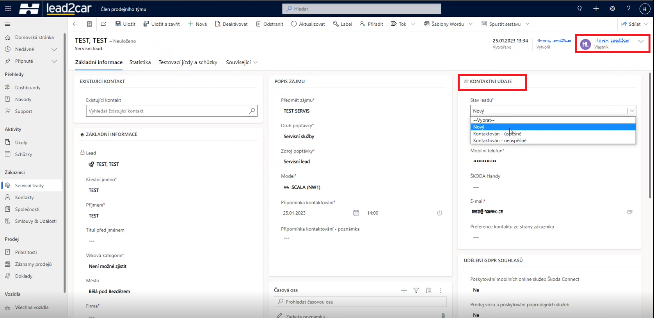This screenshot has height=318, width=654.
Task: Click the help question mark icon
Action: click(x=628, y=9)
